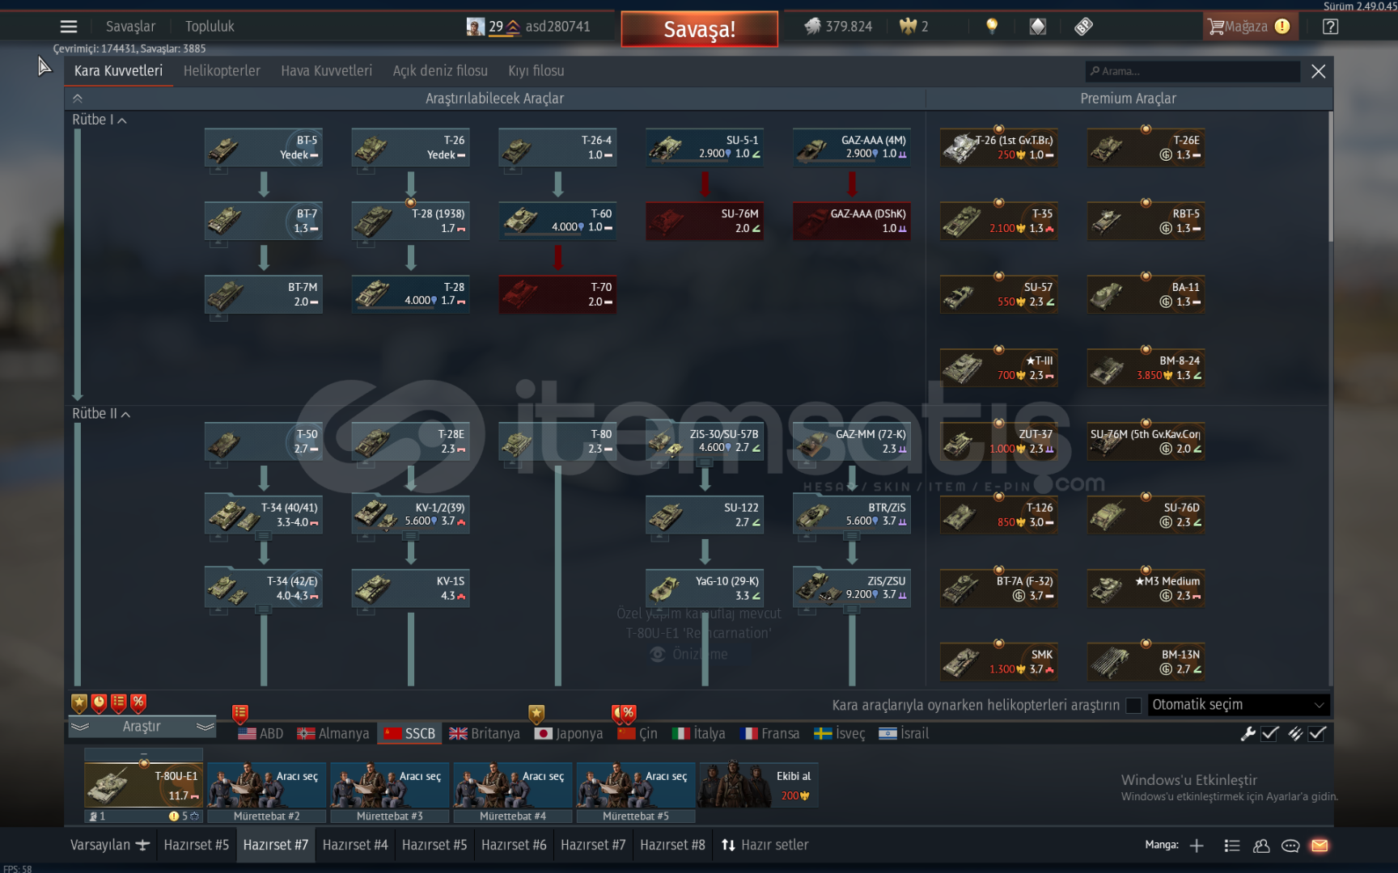
Task: Toggle the auto-ammo refill checkbox
Action: click(1317, 733)
